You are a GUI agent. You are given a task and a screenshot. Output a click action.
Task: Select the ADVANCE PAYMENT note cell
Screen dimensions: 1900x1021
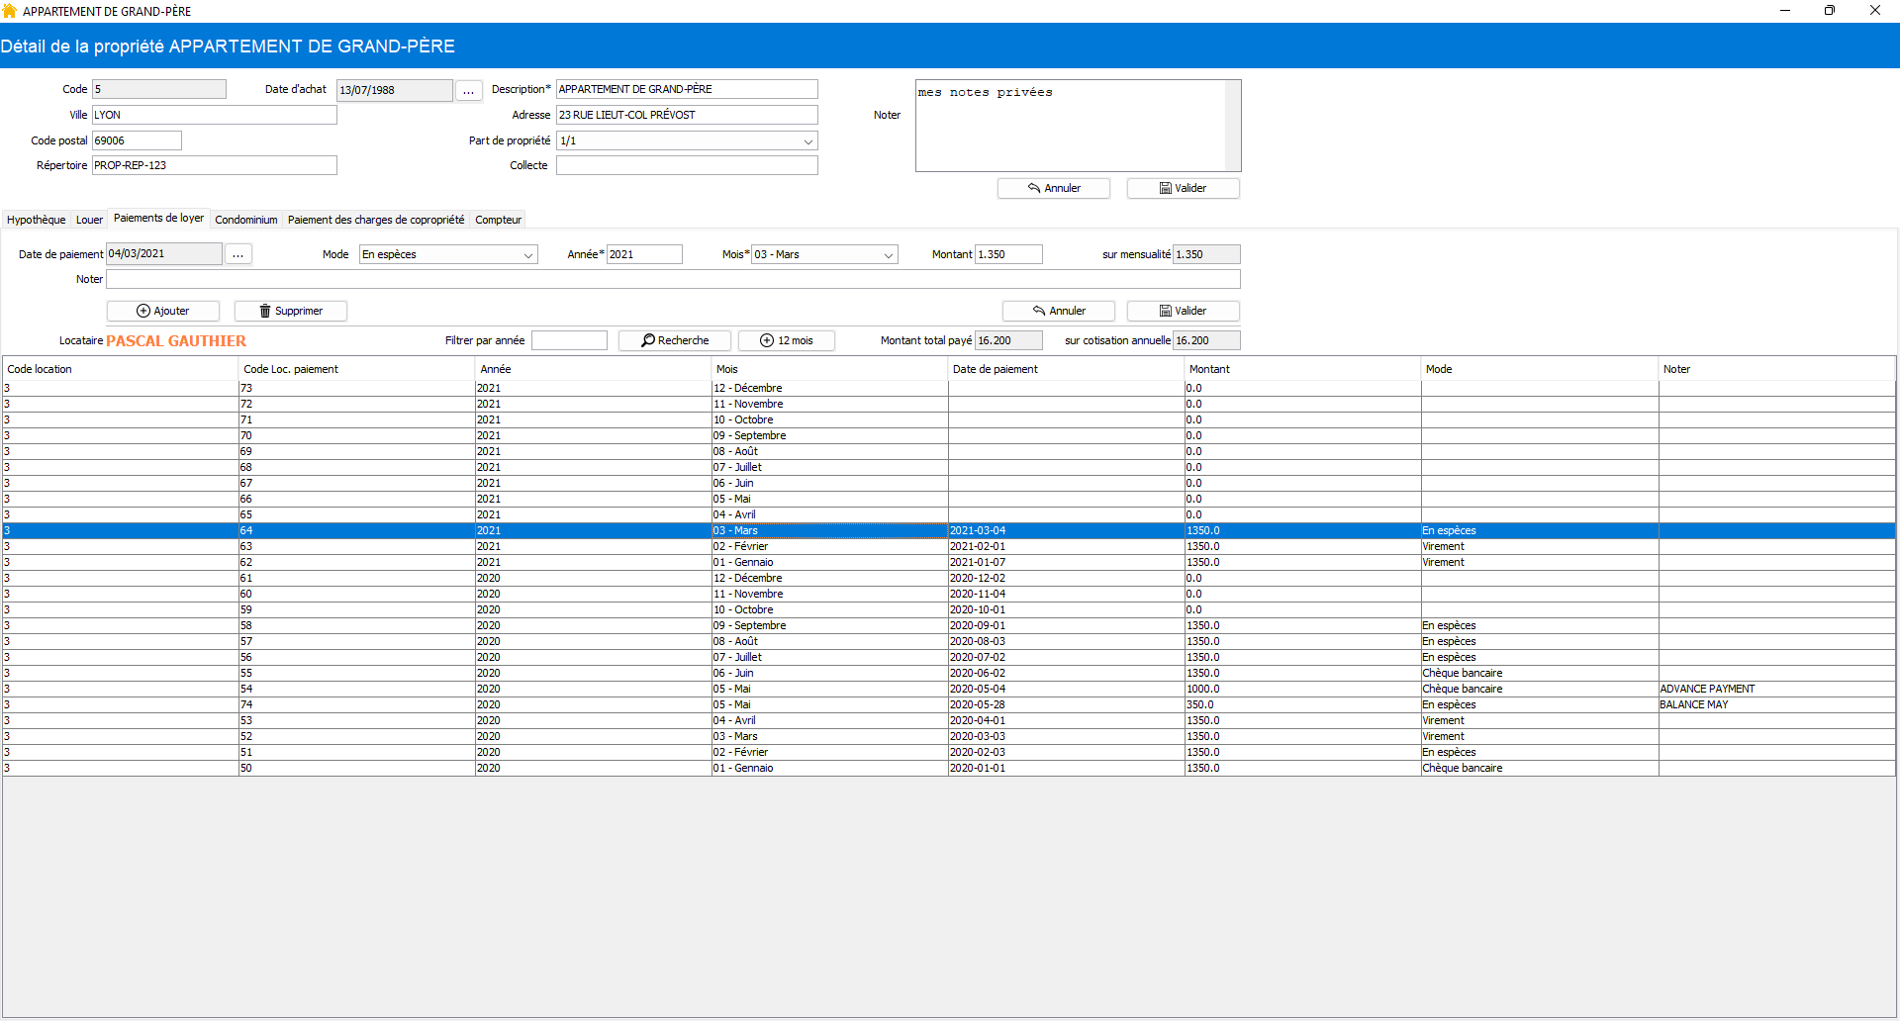1776,689
